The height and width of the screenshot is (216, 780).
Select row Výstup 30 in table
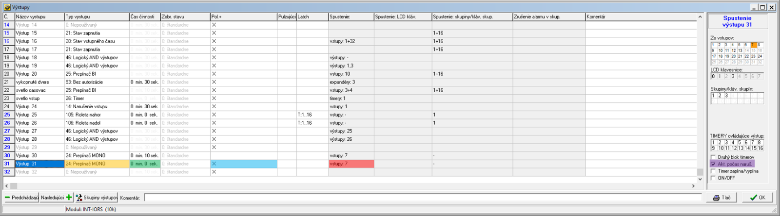tap(39, 156)
